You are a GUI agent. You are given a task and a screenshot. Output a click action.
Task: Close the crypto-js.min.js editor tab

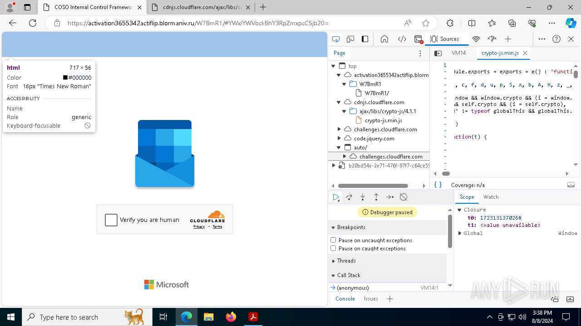(x=525, y=53)
